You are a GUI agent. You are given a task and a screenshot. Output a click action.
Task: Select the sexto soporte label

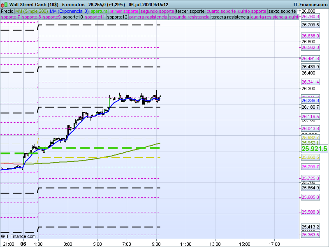click(282, 11)
